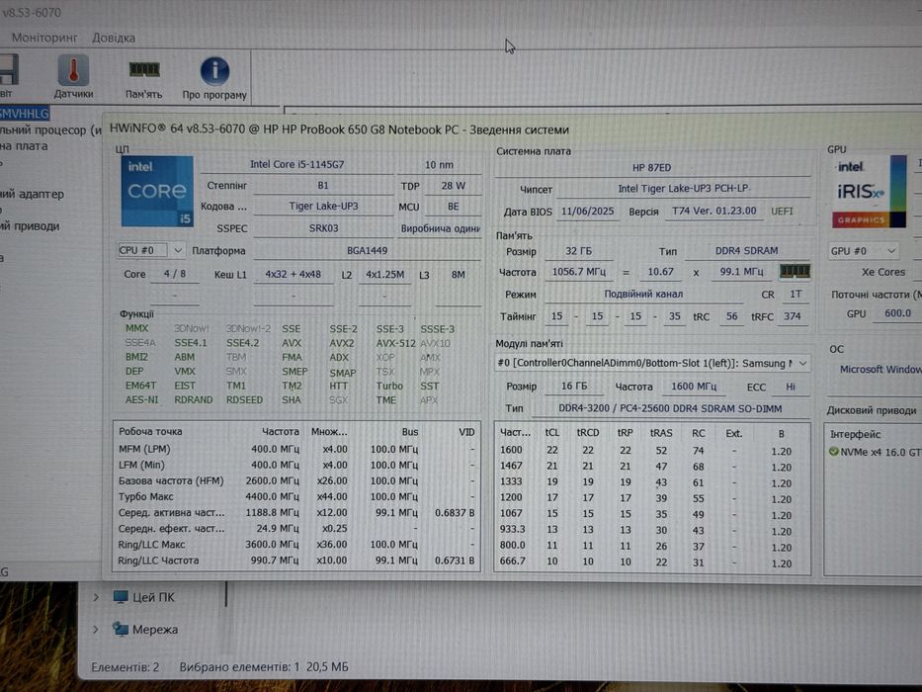Click the 4x1.25M L2 cache value
Screen dimensions: 922x692
click(384, 275)
